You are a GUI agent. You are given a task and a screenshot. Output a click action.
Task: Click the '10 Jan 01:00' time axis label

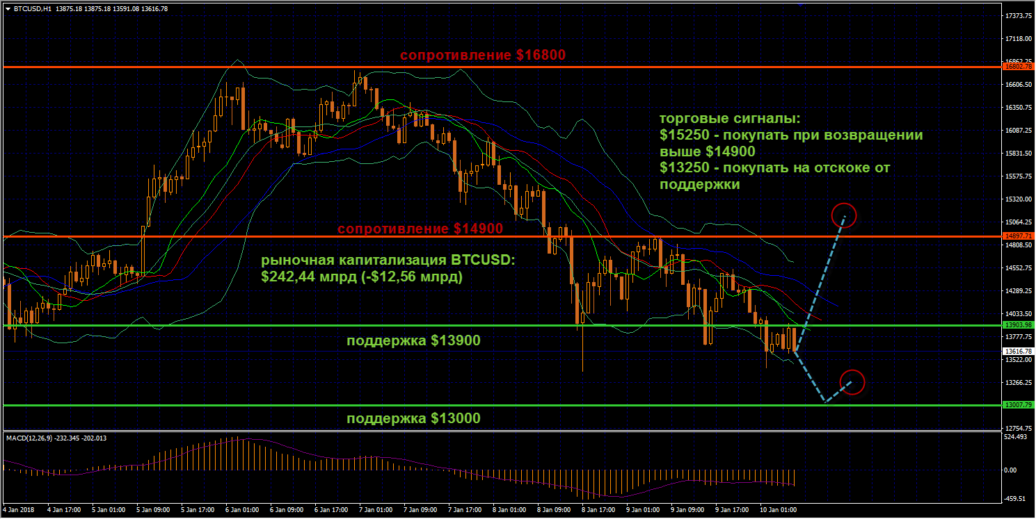coord(778,509)
